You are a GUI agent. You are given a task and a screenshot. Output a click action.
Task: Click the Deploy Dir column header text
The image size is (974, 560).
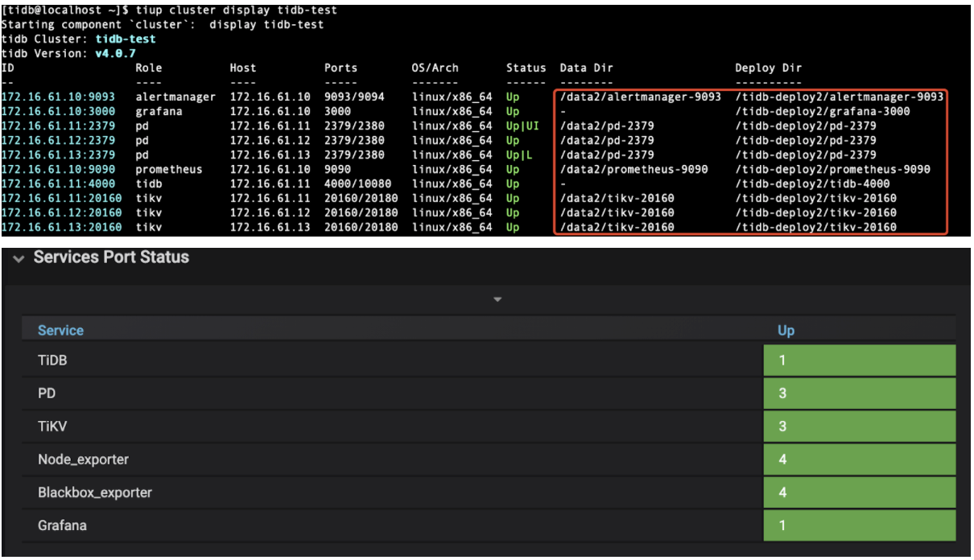tap(769, 68)
